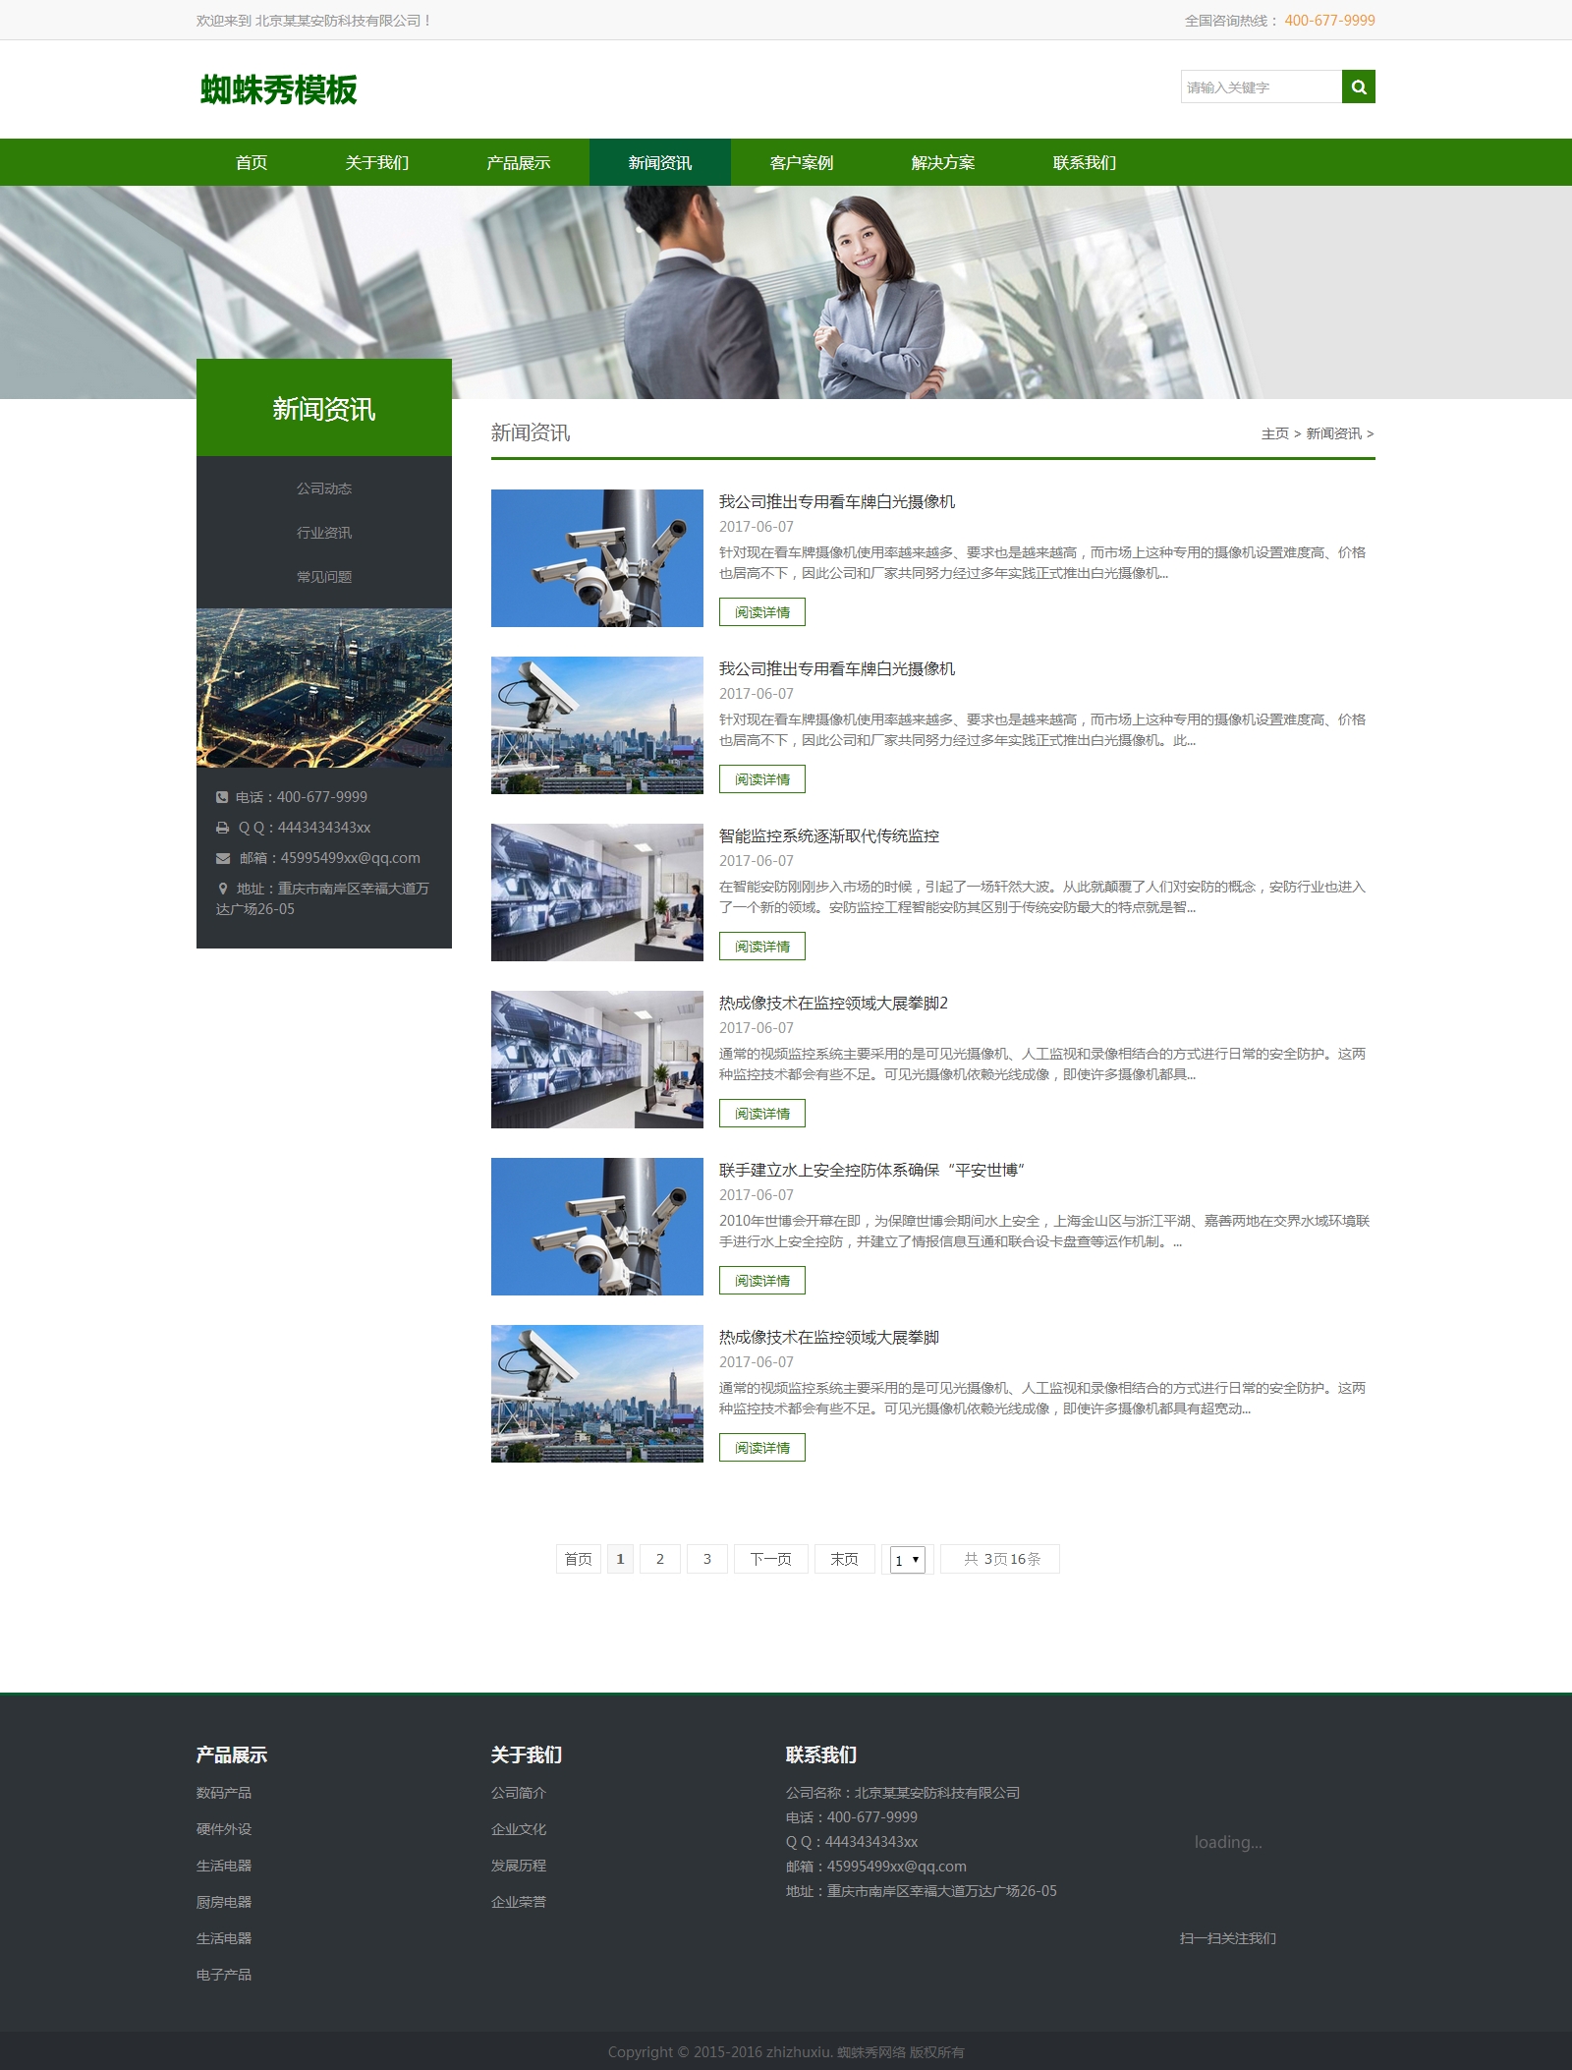Click the QQ printer icon in the sidebar
Screen dimensions: 1572x2070
coord(222,828)
